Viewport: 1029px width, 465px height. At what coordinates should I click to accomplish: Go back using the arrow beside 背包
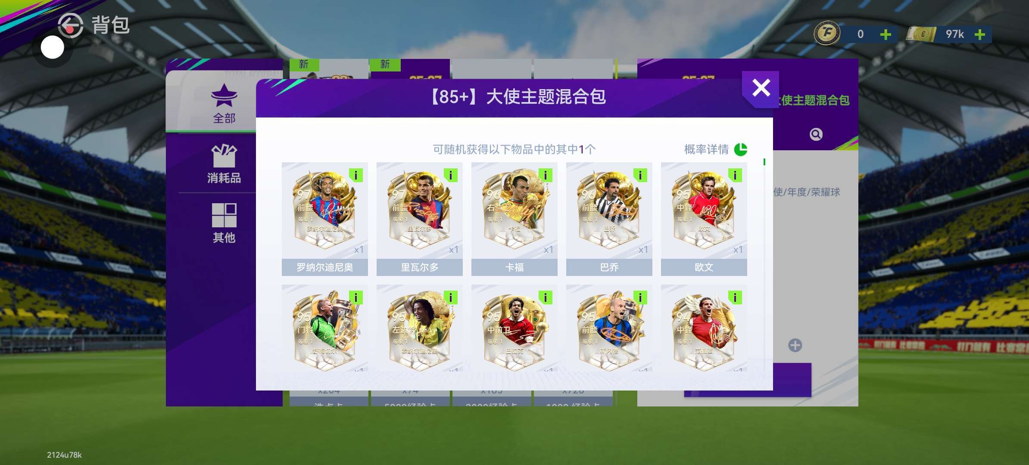pyautogui.click(x=70, y=25)
